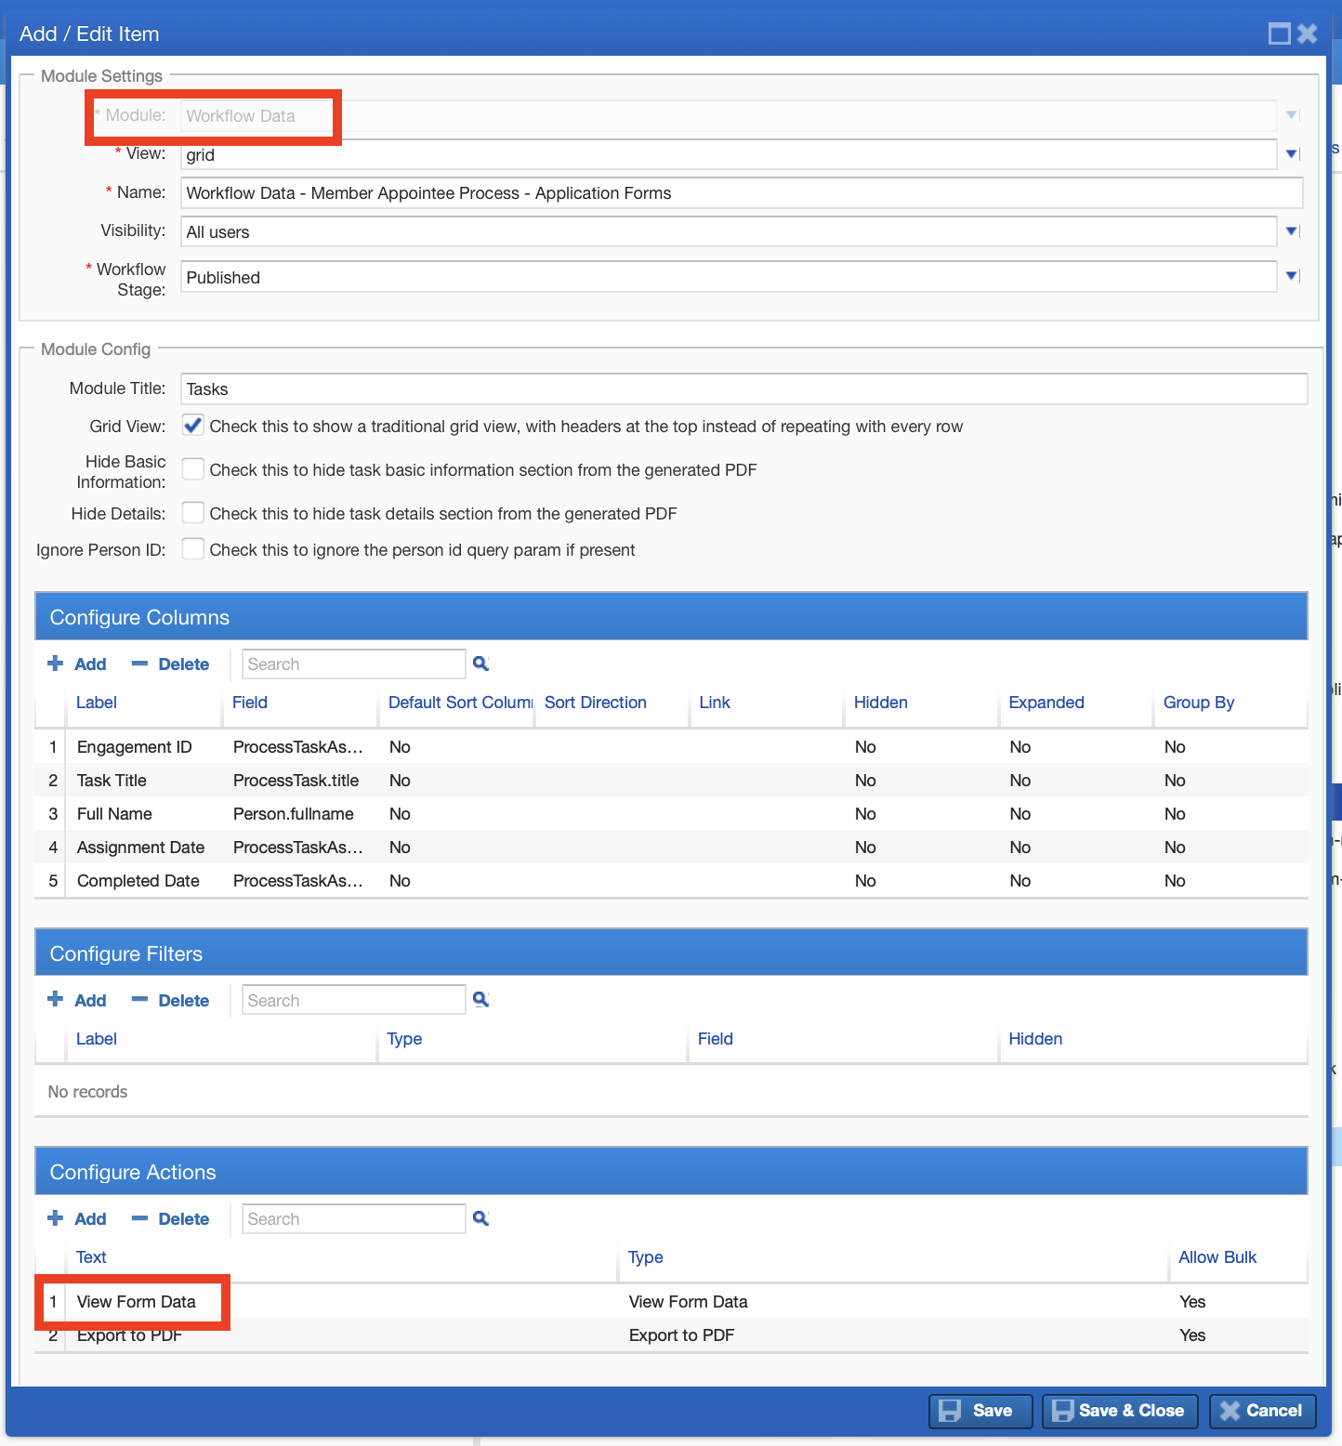The height and width of the screenshot is (1446, 1342).
Task: Select the Assignment Date column row
Action: pyautogui.click(x=671, y=848)
